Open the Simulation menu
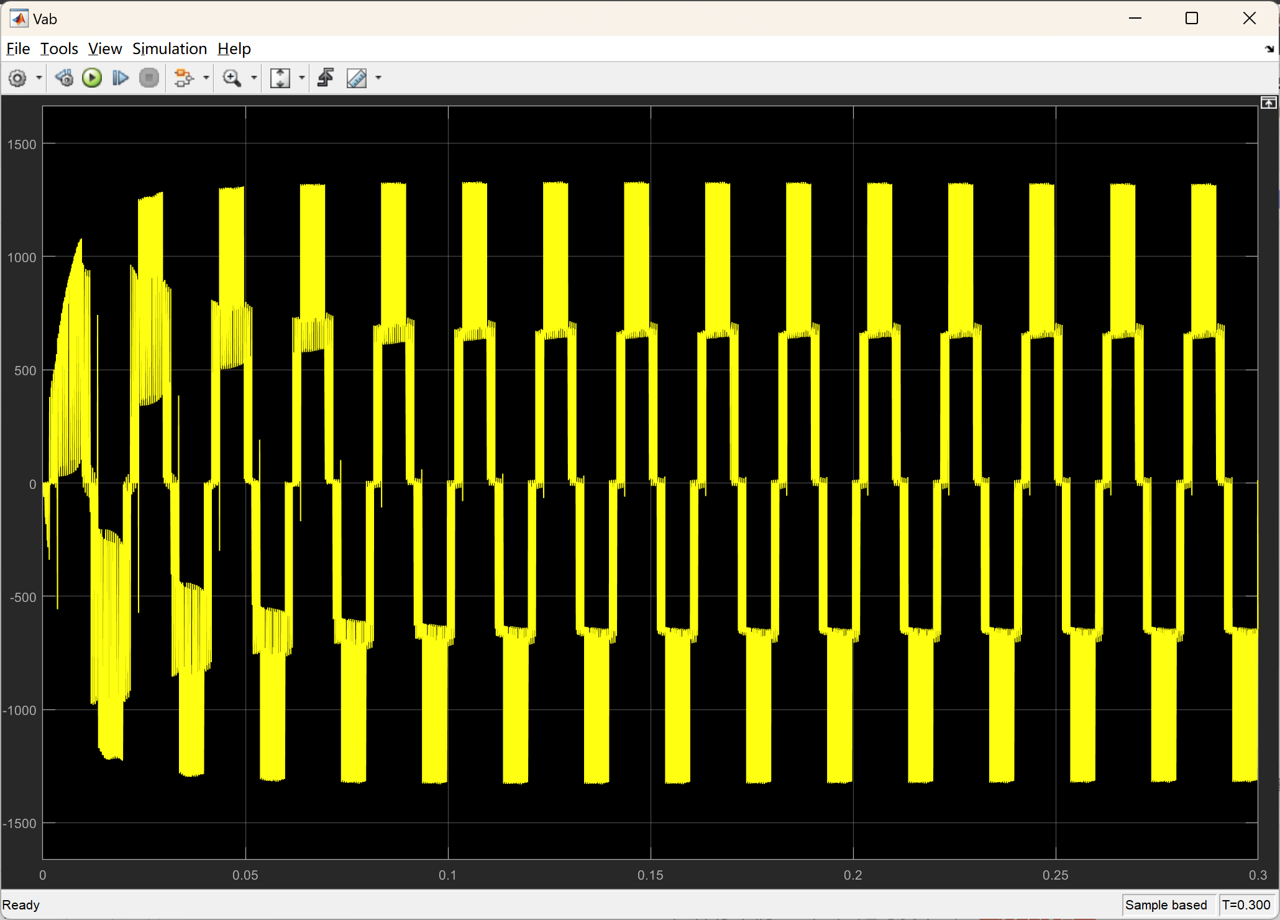Image resolution: width=1280 pixels, height=920 pixels. pyautogui.click(x=169, y=48)
